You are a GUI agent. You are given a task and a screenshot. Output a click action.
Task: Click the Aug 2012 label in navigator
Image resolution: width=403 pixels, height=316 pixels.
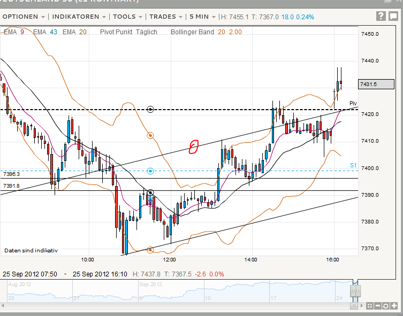19,284
